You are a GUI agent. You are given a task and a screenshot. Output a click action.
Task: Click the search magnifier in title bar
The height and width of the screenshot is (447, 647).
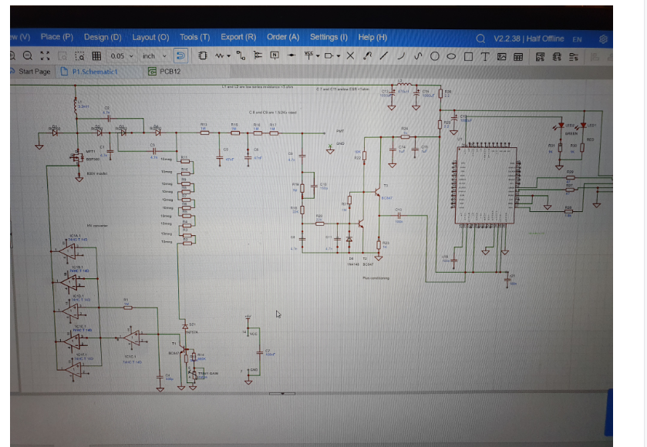tap(480, 39)
